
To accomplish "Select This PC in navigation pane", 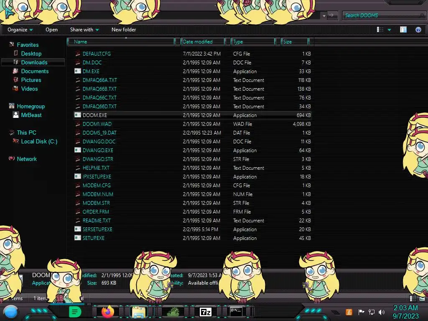I will [x=26, y=132].
